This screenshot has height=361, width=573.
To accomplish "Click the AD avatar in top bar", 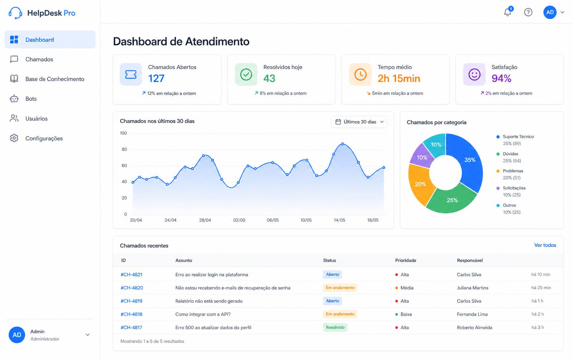I will point(550,13).
